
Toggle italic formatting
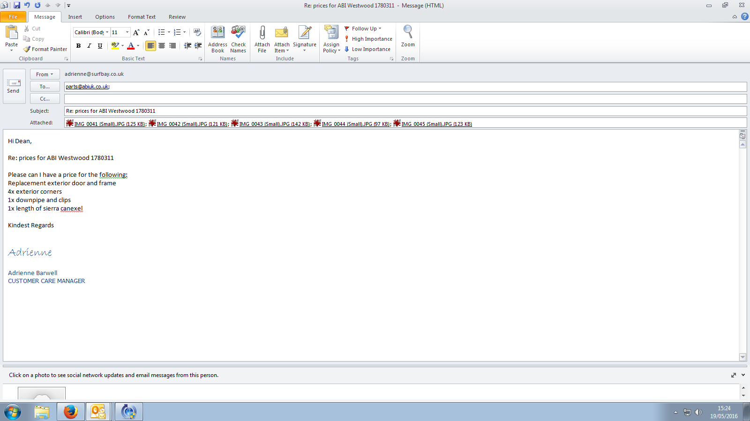(89, 46)
